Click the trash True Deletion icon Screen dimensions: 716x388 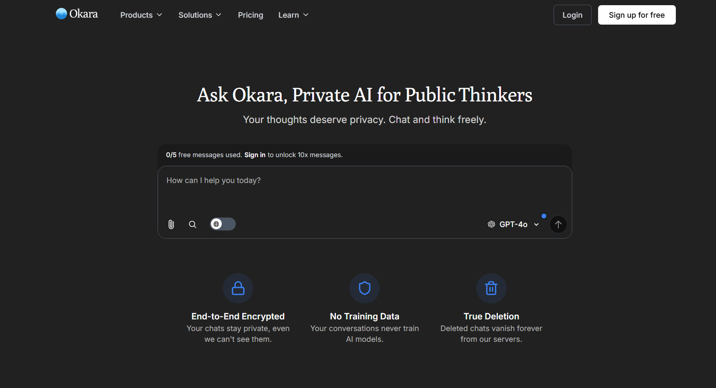(491, 288)
